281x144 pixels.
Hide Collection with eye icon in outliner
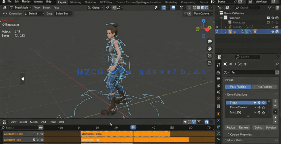273,18
